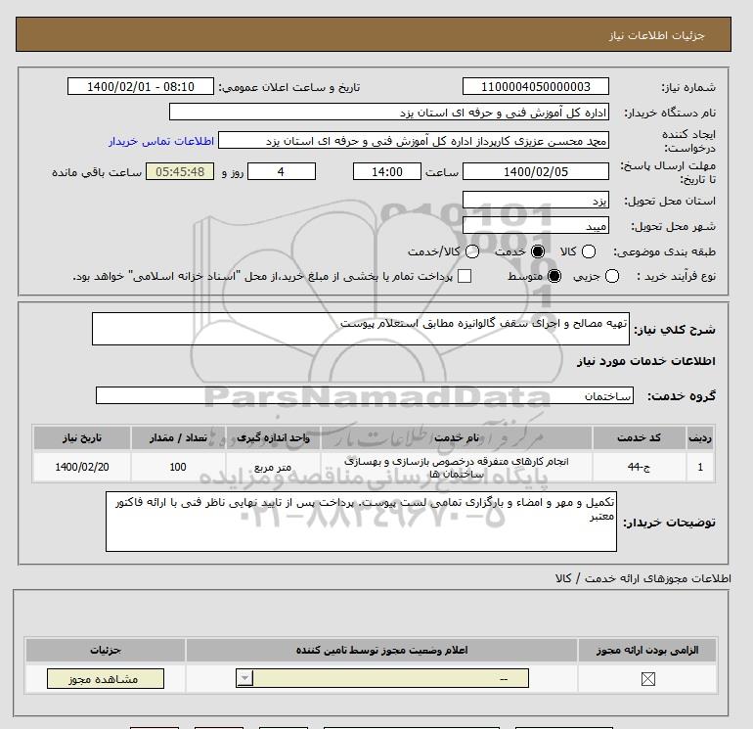The height and width of the screenshot is (729, 753).
Task: Select the کالا radio button
Action: tap(589, 251)
